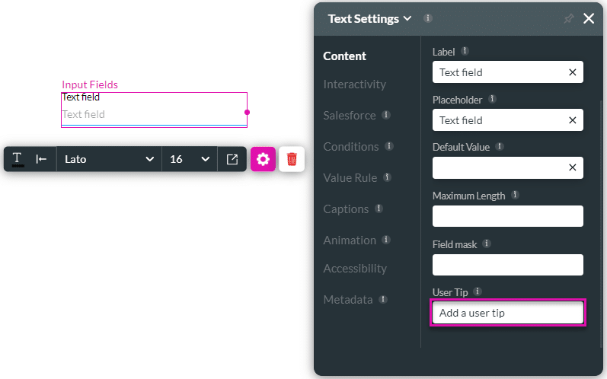The height and width of the screenshot is (379, 607).
Task: Click the User Tip input field
Action: coord(507,313)
